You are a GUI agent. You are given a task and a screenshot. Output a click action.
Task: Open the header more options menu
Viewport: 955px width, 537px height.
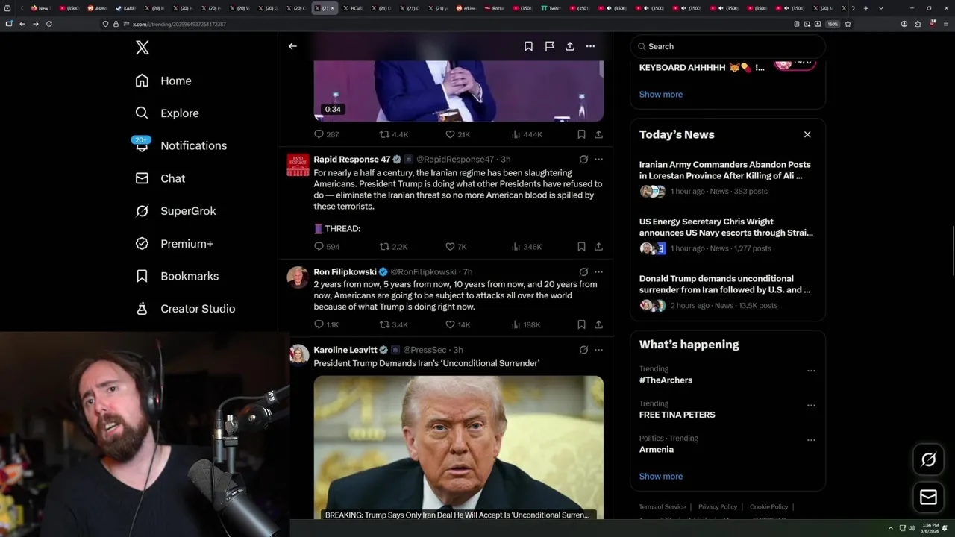tap(590, 46)
